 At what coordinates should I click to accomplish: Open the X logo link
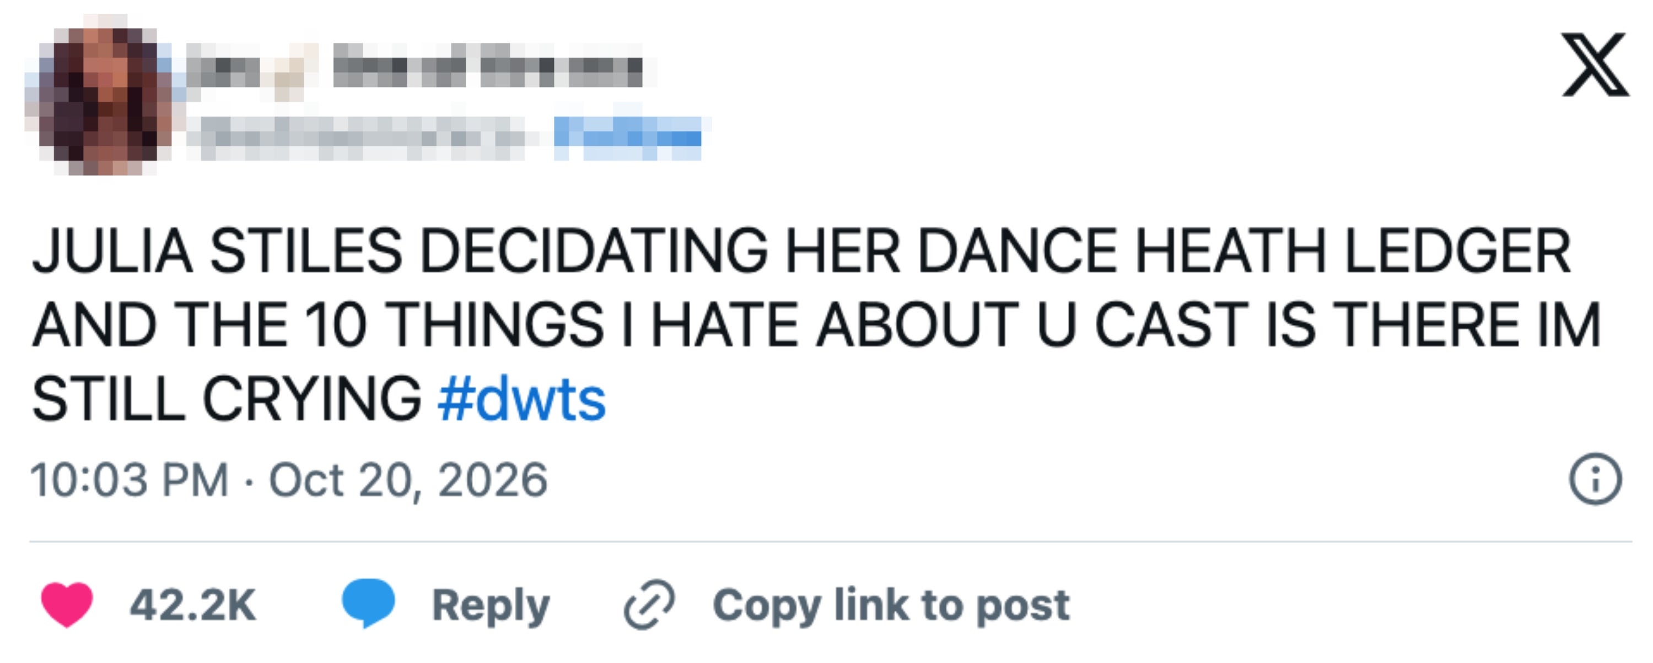[1595, 65]
